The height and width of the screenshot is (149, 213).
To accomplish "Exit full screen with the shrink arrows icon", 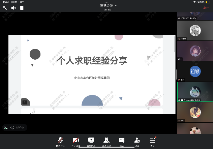I will pyautogui.click(x=5, y=8).
